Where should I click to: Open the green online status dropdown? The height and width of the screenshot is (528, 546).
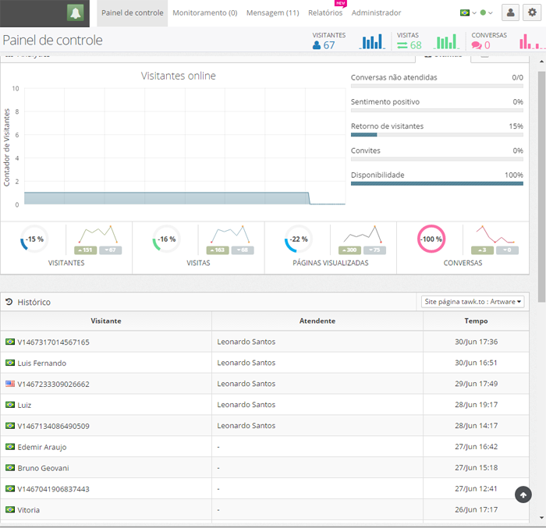[x=486, y=13]
